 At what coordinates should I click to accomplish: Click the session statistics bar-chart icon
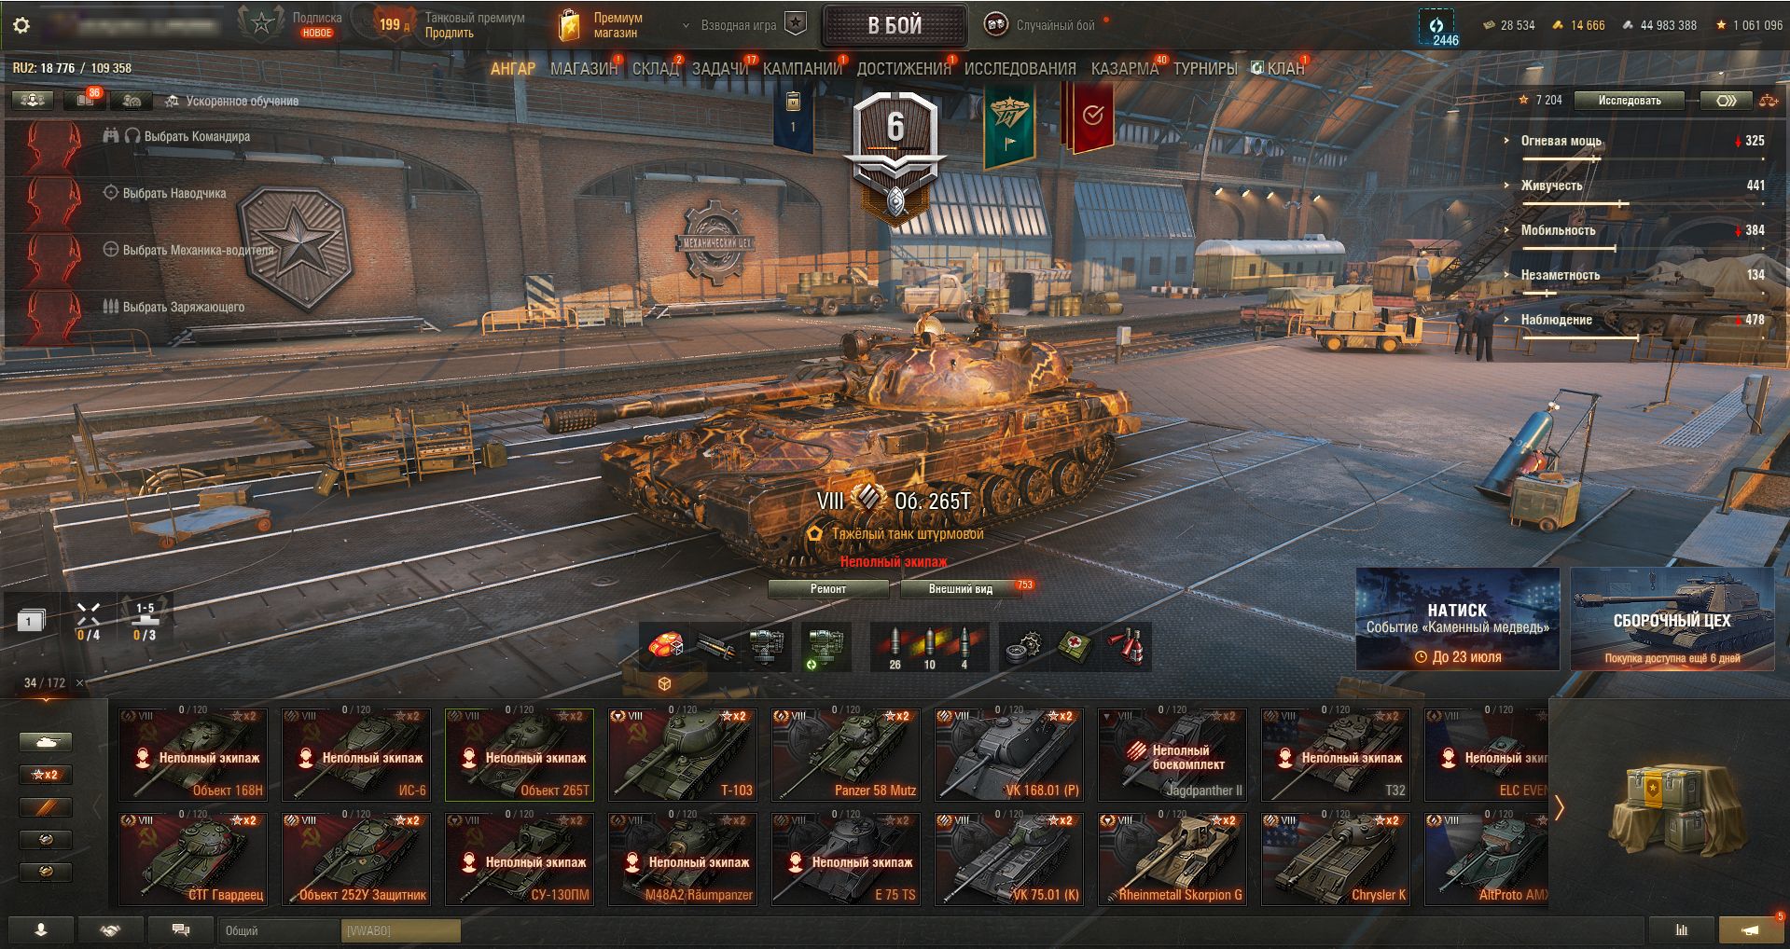click(1682, 930)
